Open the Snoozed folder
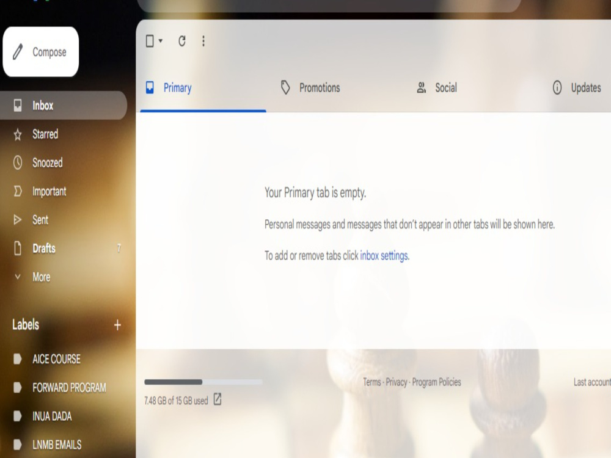The height and width of the screenshot is (458, 611). point(64,162)
